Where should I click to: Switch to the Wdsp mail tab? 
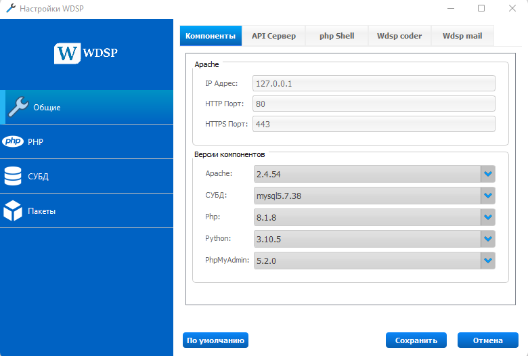click(x=462, y=36)
